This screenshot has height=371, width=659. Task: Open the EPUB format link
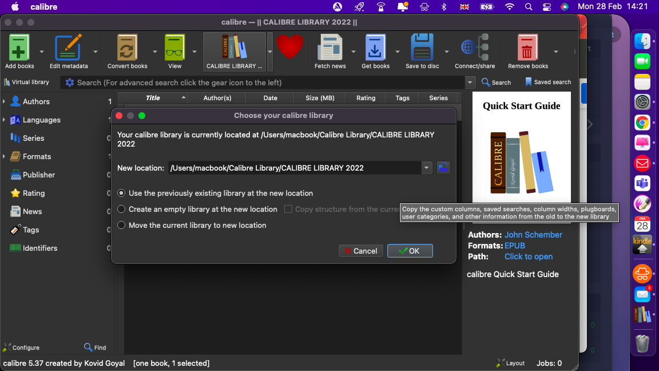click(514, 246)
